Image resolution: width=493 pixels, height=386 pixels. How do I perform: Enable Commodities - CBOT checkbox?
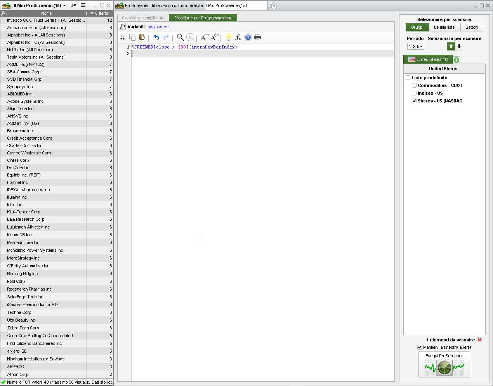[x=414, y=85]
